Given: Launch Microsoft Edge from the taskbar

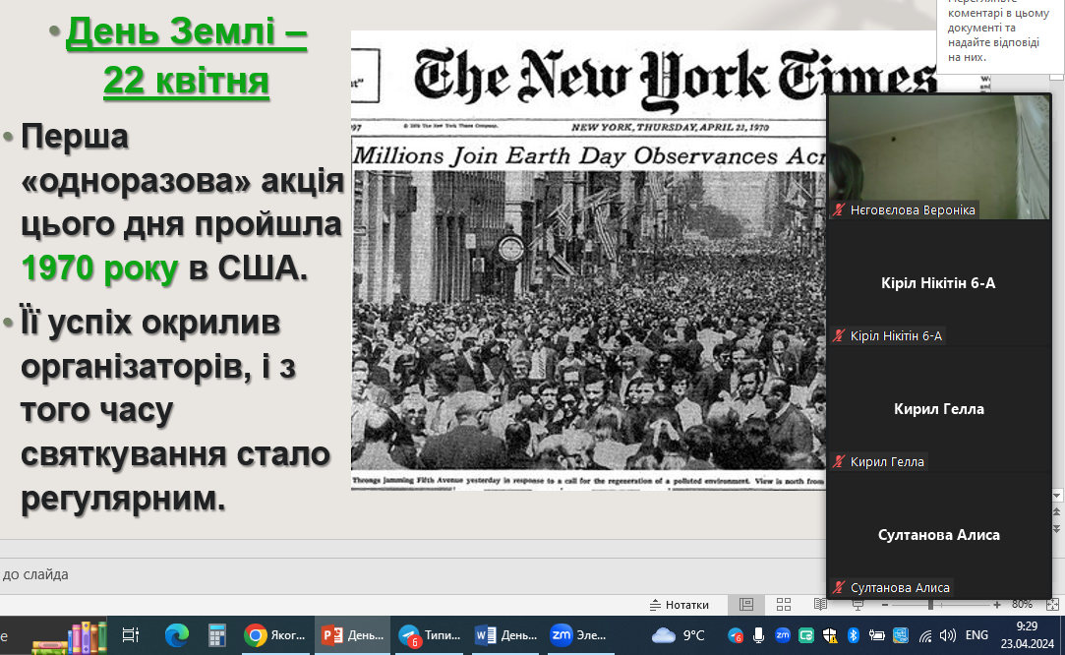Looking at the screenshot, I should click(177, 635).
